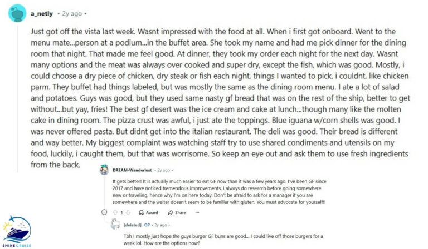Click the 2y ago timestamp on DREAM-Wanderlust's reply
The image size is (428, 249).
163,170
